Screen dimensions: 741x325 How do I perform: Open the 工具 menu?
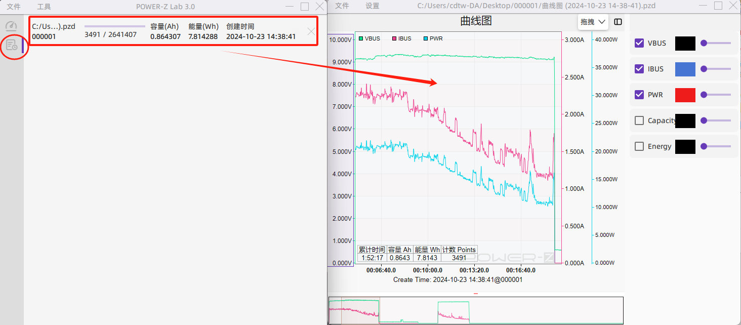click(x=44, y=7)
